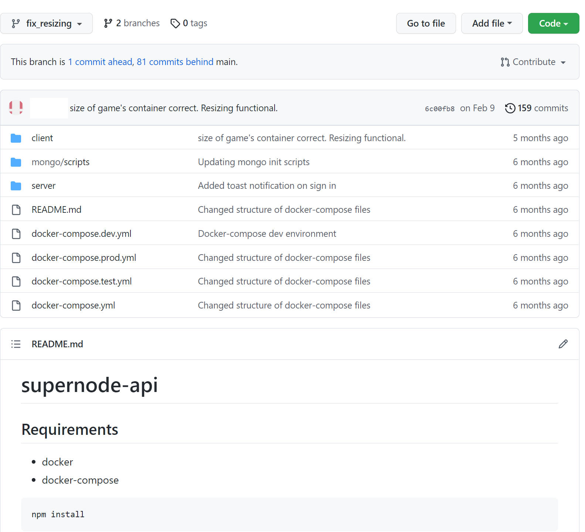Viewport: 585px width, 532px height.
Task: Expand the Contribute menu
Action: [x=533, y=62]
